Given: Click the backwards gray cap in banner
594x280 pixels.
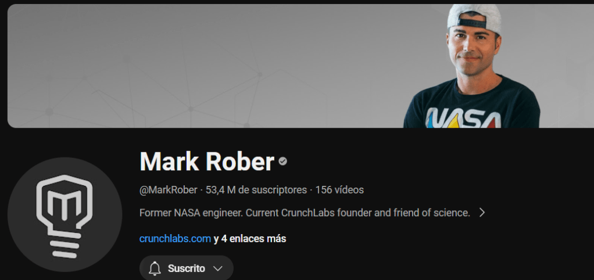Looking at the screenshot, I should [474, 18].
